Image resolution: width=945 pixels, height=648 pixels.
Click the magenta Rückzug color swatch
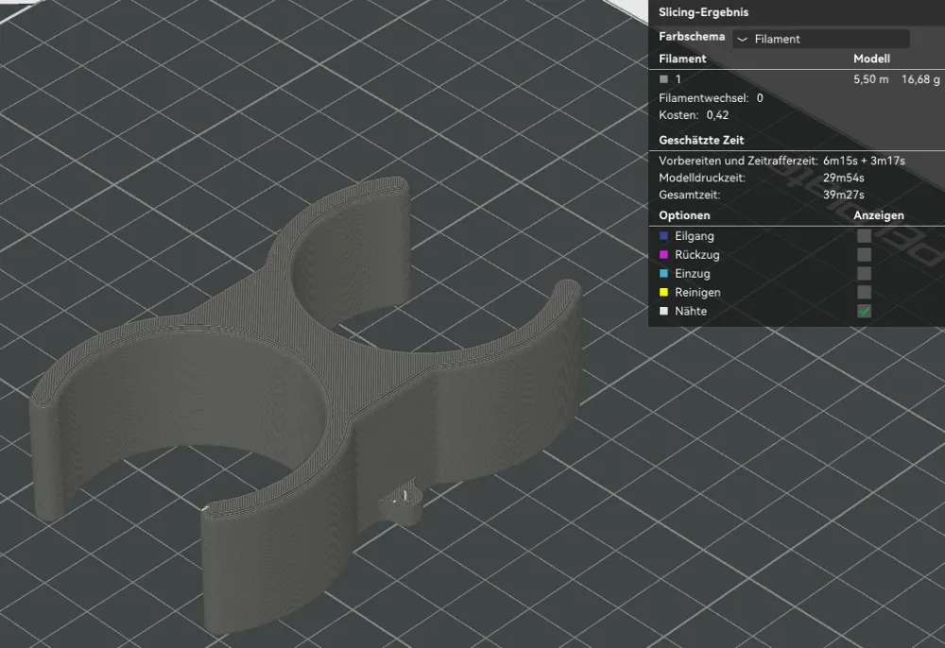tap(664, 255)
